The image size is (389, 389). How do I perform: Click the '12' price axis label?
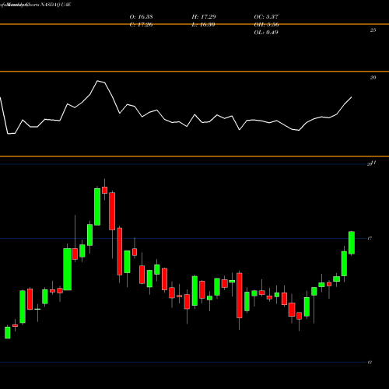click(x=370, y=362)
